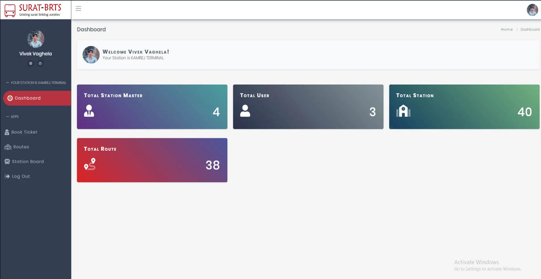Click the Home breadcrumb link

(x=507, y=29)
